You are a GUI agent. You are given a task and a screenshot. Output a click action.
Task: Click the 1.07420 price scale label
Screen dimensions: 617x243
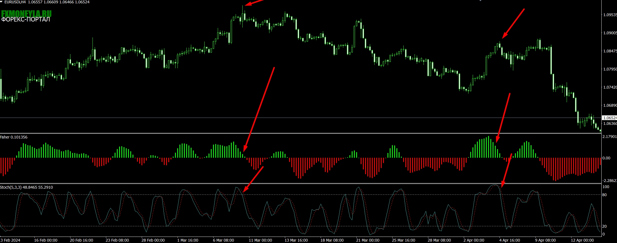click(610, 87)
